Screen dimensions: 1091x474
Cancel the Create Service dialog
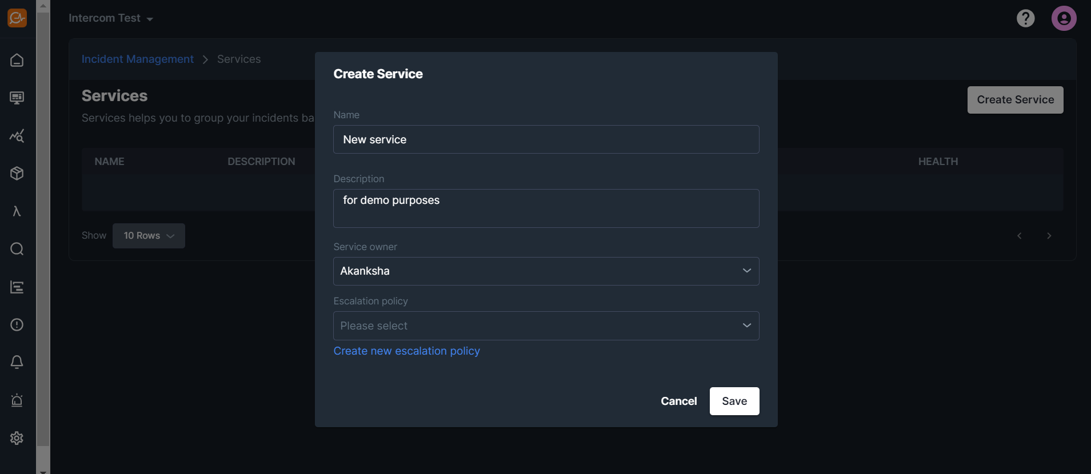678,401
